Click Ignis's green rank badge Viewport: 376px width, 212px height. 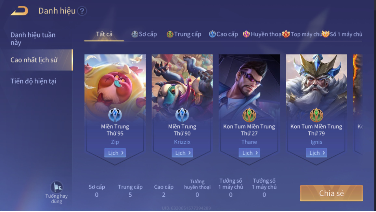tap(316, 115)
